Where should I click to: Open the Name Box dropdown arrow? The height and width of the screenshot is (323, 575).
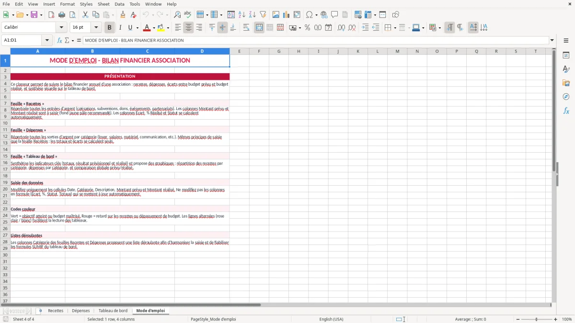pos(47,40)
